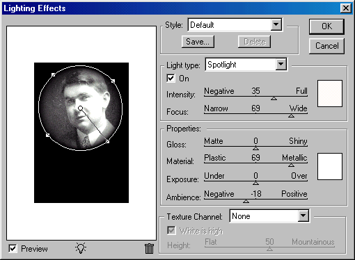Open the light color swatch
355x260 pixels.
(330, 93)
